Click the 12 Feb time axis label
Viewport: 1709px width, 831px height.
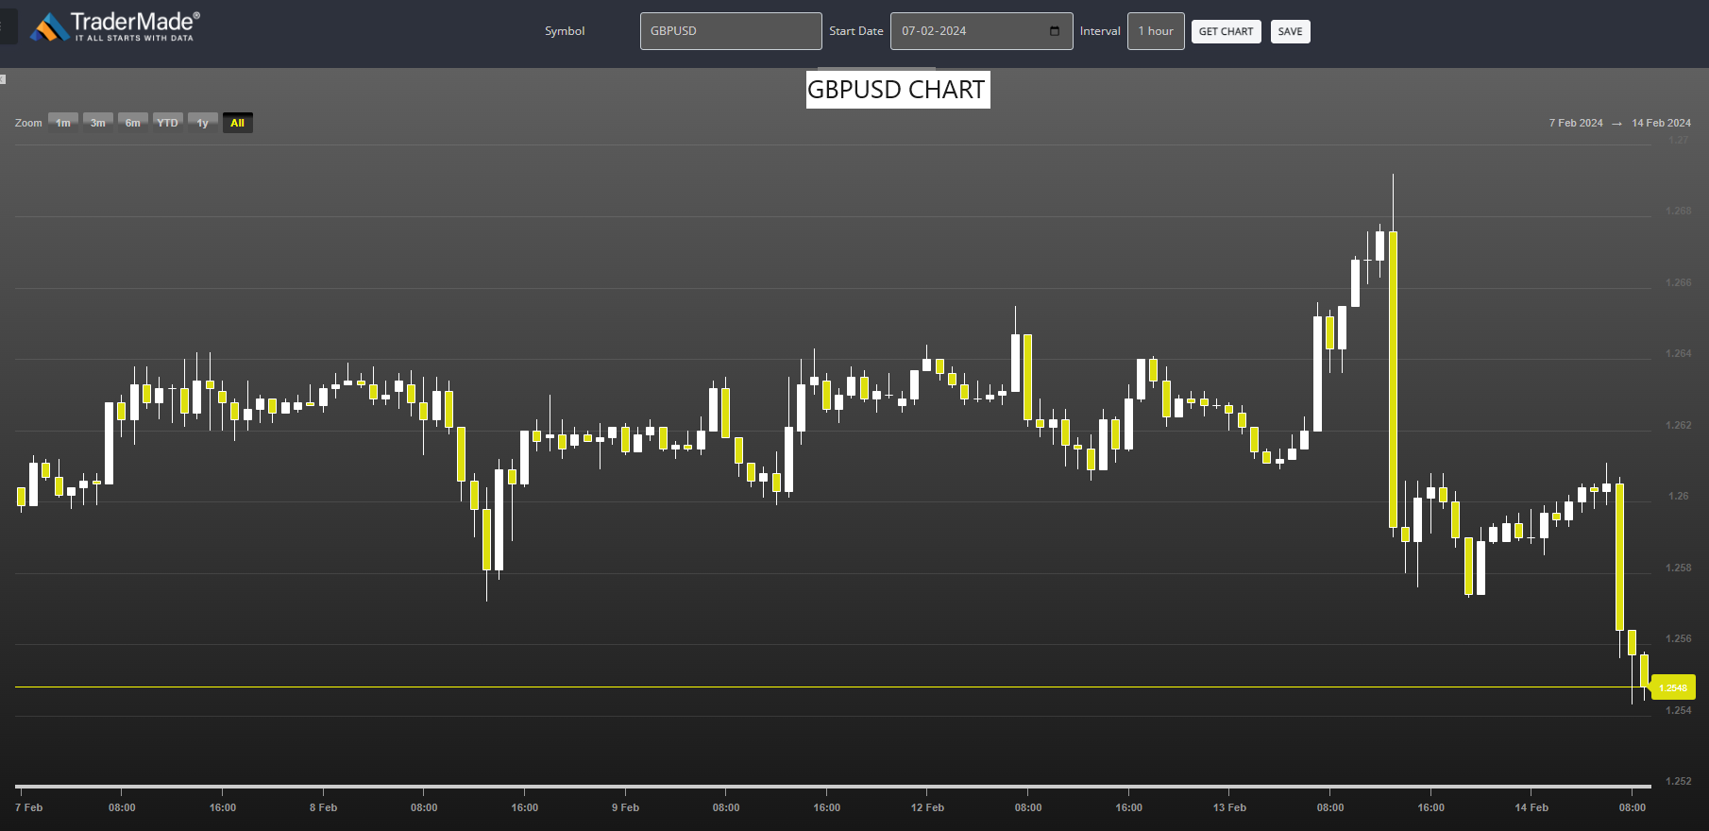tap(927, 807)
